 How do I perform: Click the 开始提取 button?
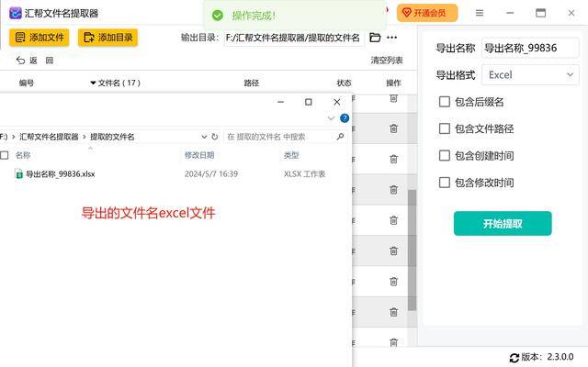pos(503,224)
